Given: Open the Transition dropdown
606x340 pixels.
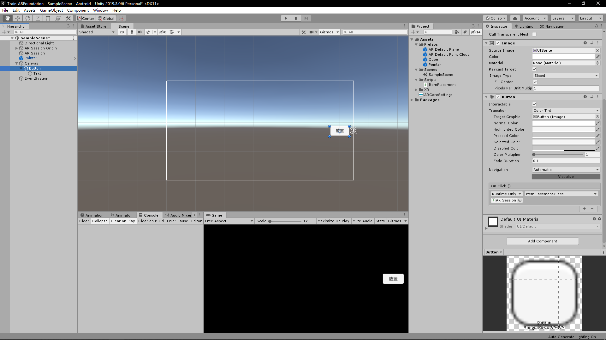Looking at the screenshot, I should click(x=566, y=110).
